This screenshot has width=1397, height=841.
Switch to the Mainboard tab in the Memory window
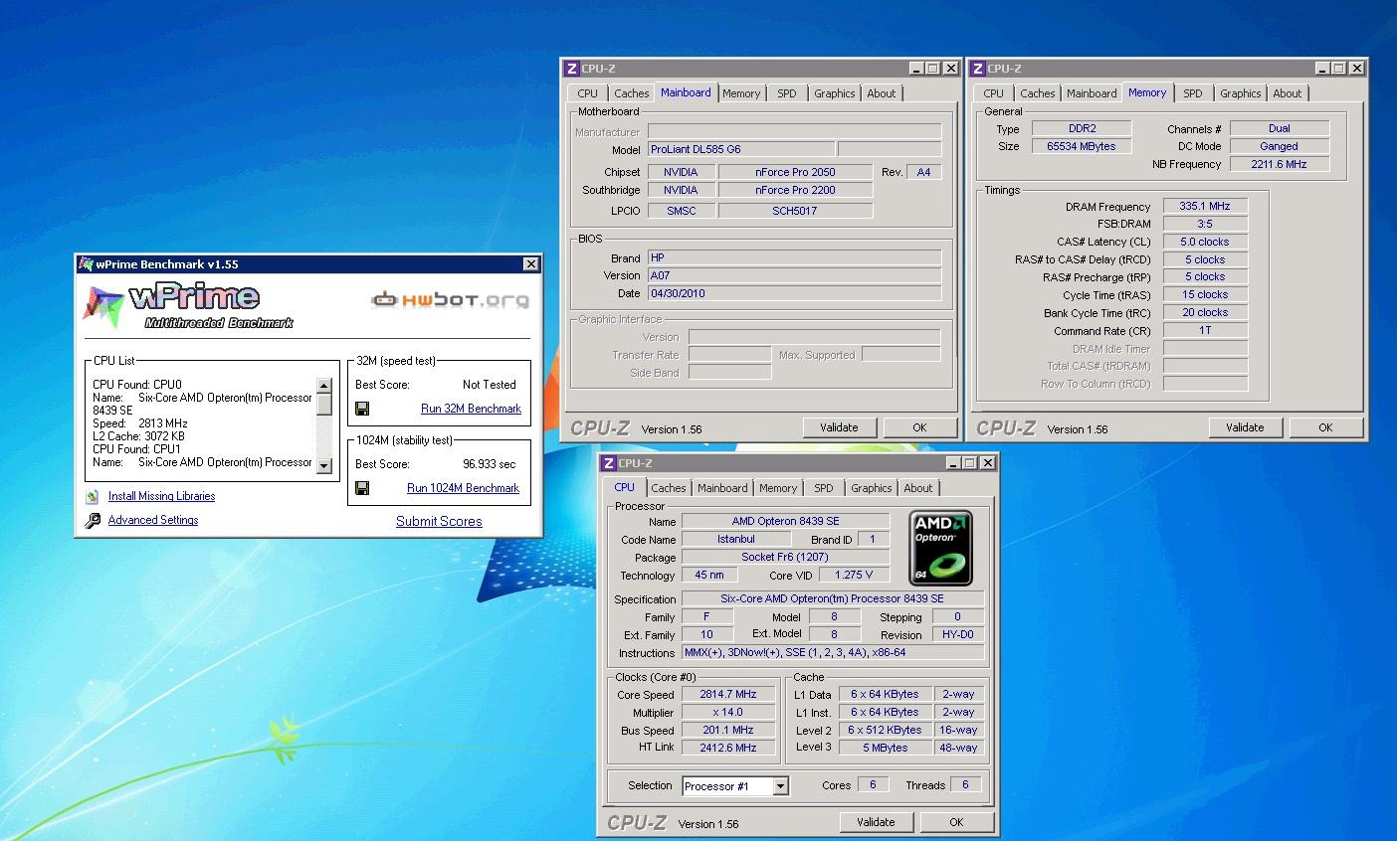tap(1092, 93)
